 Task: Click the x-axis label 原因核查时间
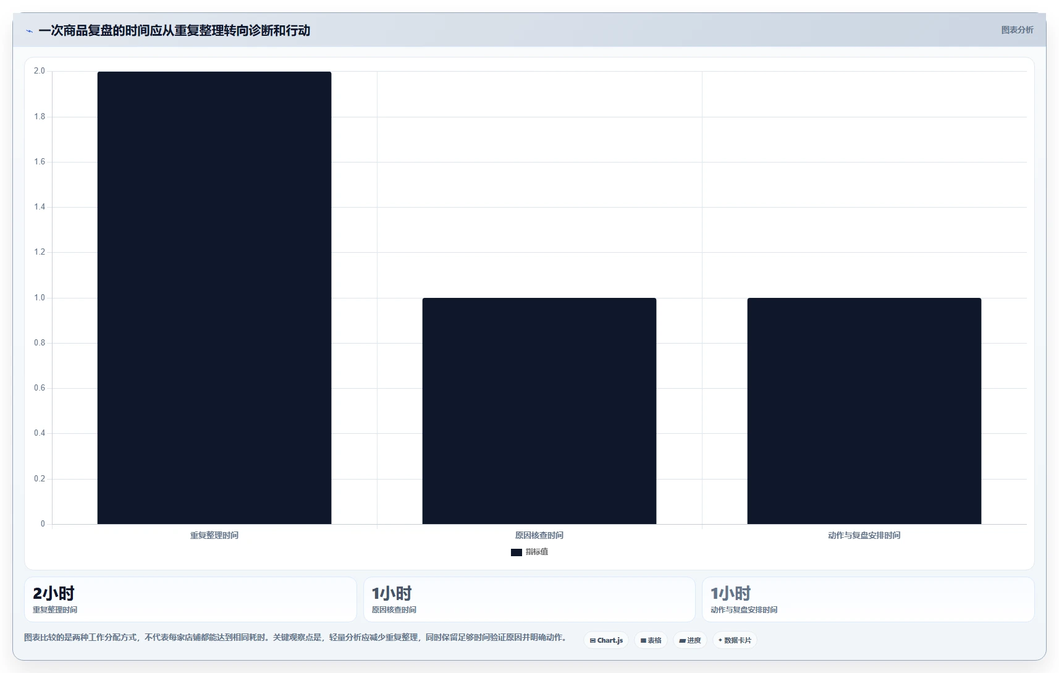[539, 535]
